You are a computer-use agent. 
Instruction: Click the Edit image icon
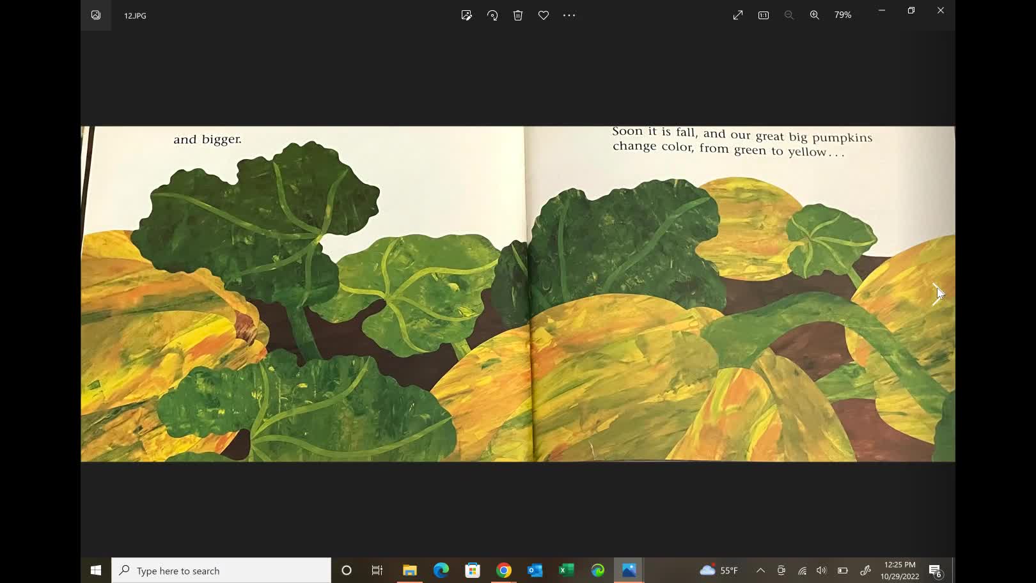coord(467,15)
